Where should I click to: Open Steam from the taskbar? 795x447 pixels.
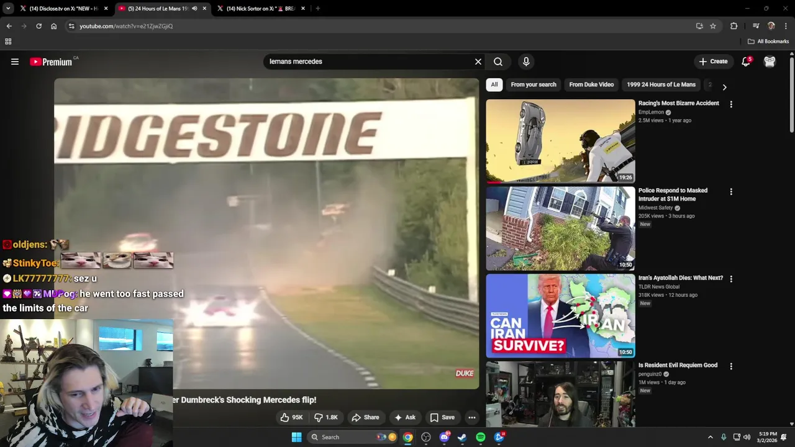point(462,437)
